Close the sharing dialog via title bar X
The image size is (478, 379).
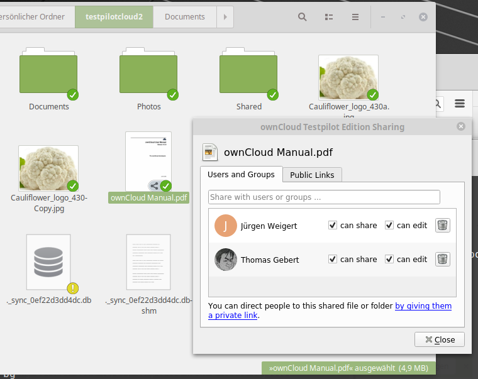461,126
